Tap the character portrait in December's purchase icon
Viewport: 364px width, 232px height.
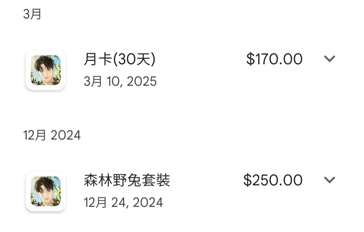coord(46,191)
